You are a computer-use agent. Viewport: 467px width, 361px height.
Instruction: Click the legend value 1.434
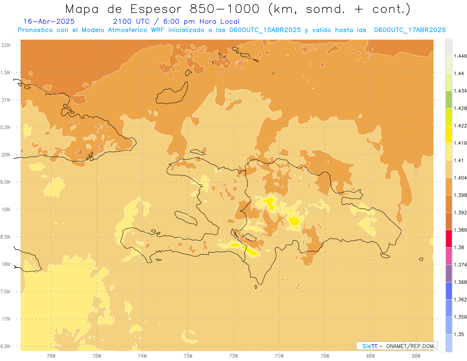click(x=460, y=91)
